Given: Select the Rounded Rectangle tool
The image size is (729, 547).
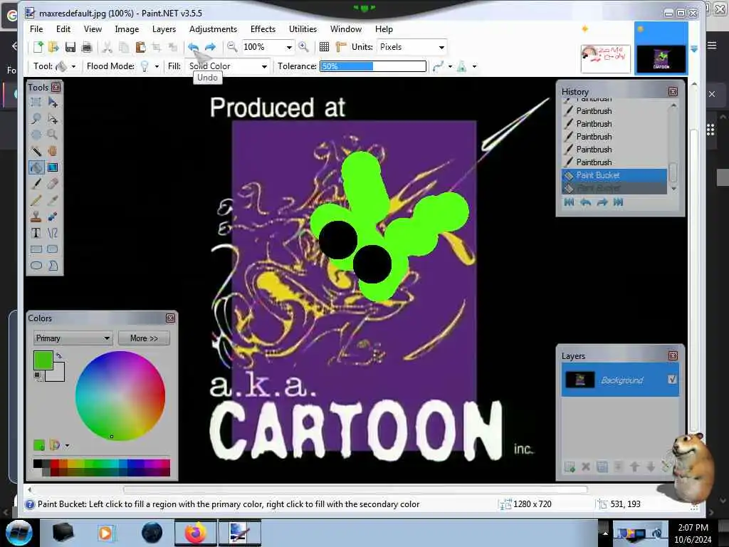Looking at the screenshot, I should [x=53, y=249].
